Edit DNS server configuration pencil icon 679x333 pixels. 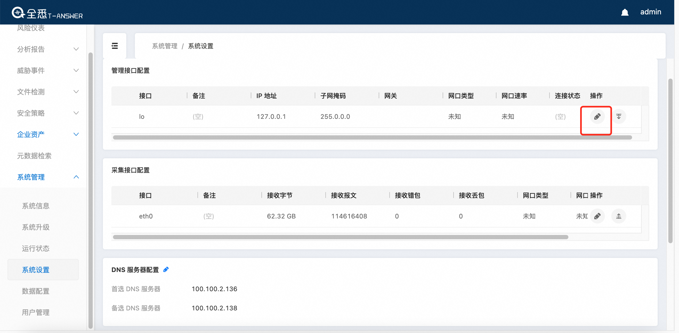pyautogui.click(x=166, y=270)
